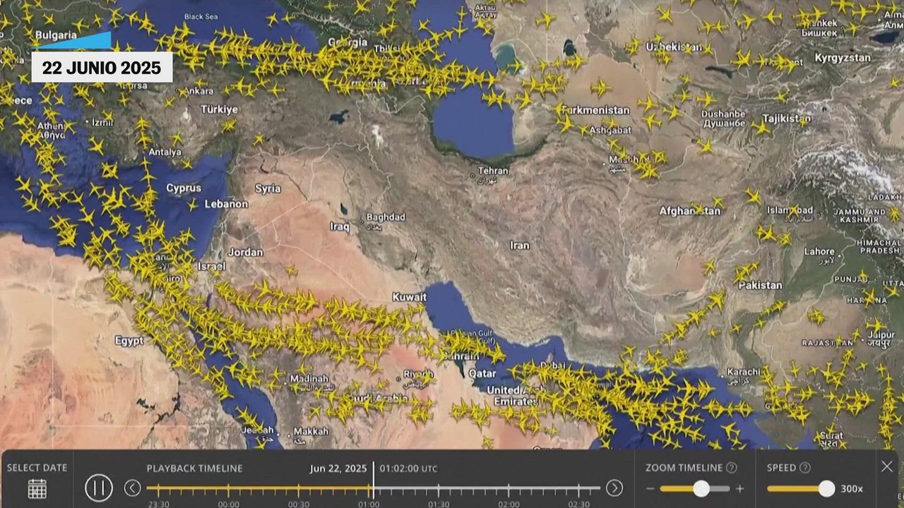Image resolution: width=904 pixels, height=508 pixels.
Task: Click the Black Sea label
Action: coord(201,16)
